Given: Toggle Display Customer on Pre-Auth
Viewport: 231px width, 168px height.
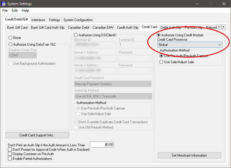Looking at the screenshot, I should [10, 154].
